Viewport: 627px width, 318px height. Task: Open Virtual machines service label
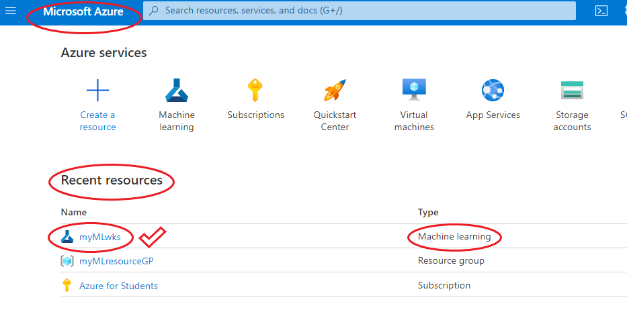click(414, 121)
